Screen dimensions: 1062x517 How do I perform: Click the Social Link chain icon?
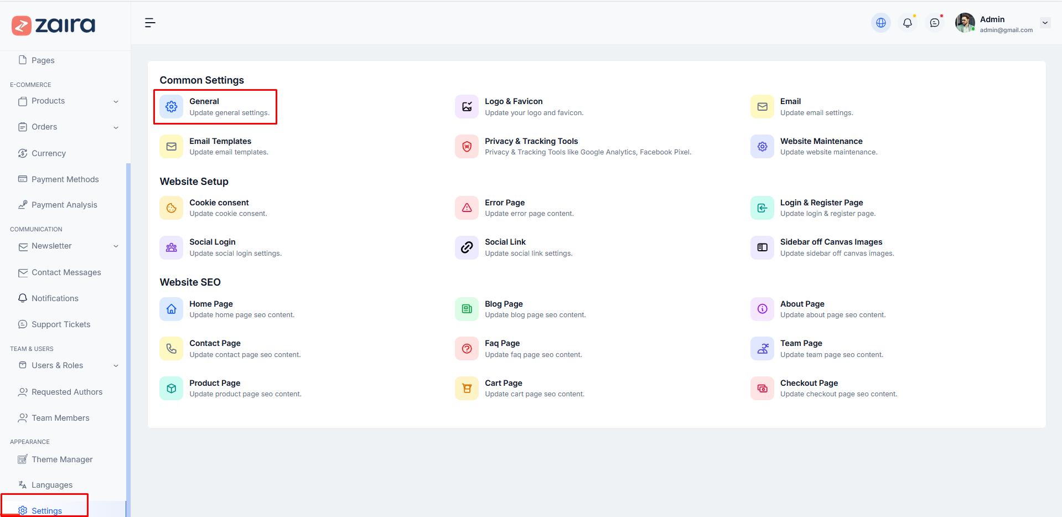[x=467, y=247]
